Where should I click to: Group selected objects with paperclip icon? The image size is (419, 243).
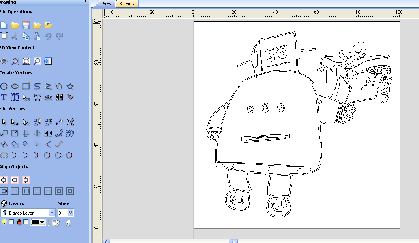(37, 122)
